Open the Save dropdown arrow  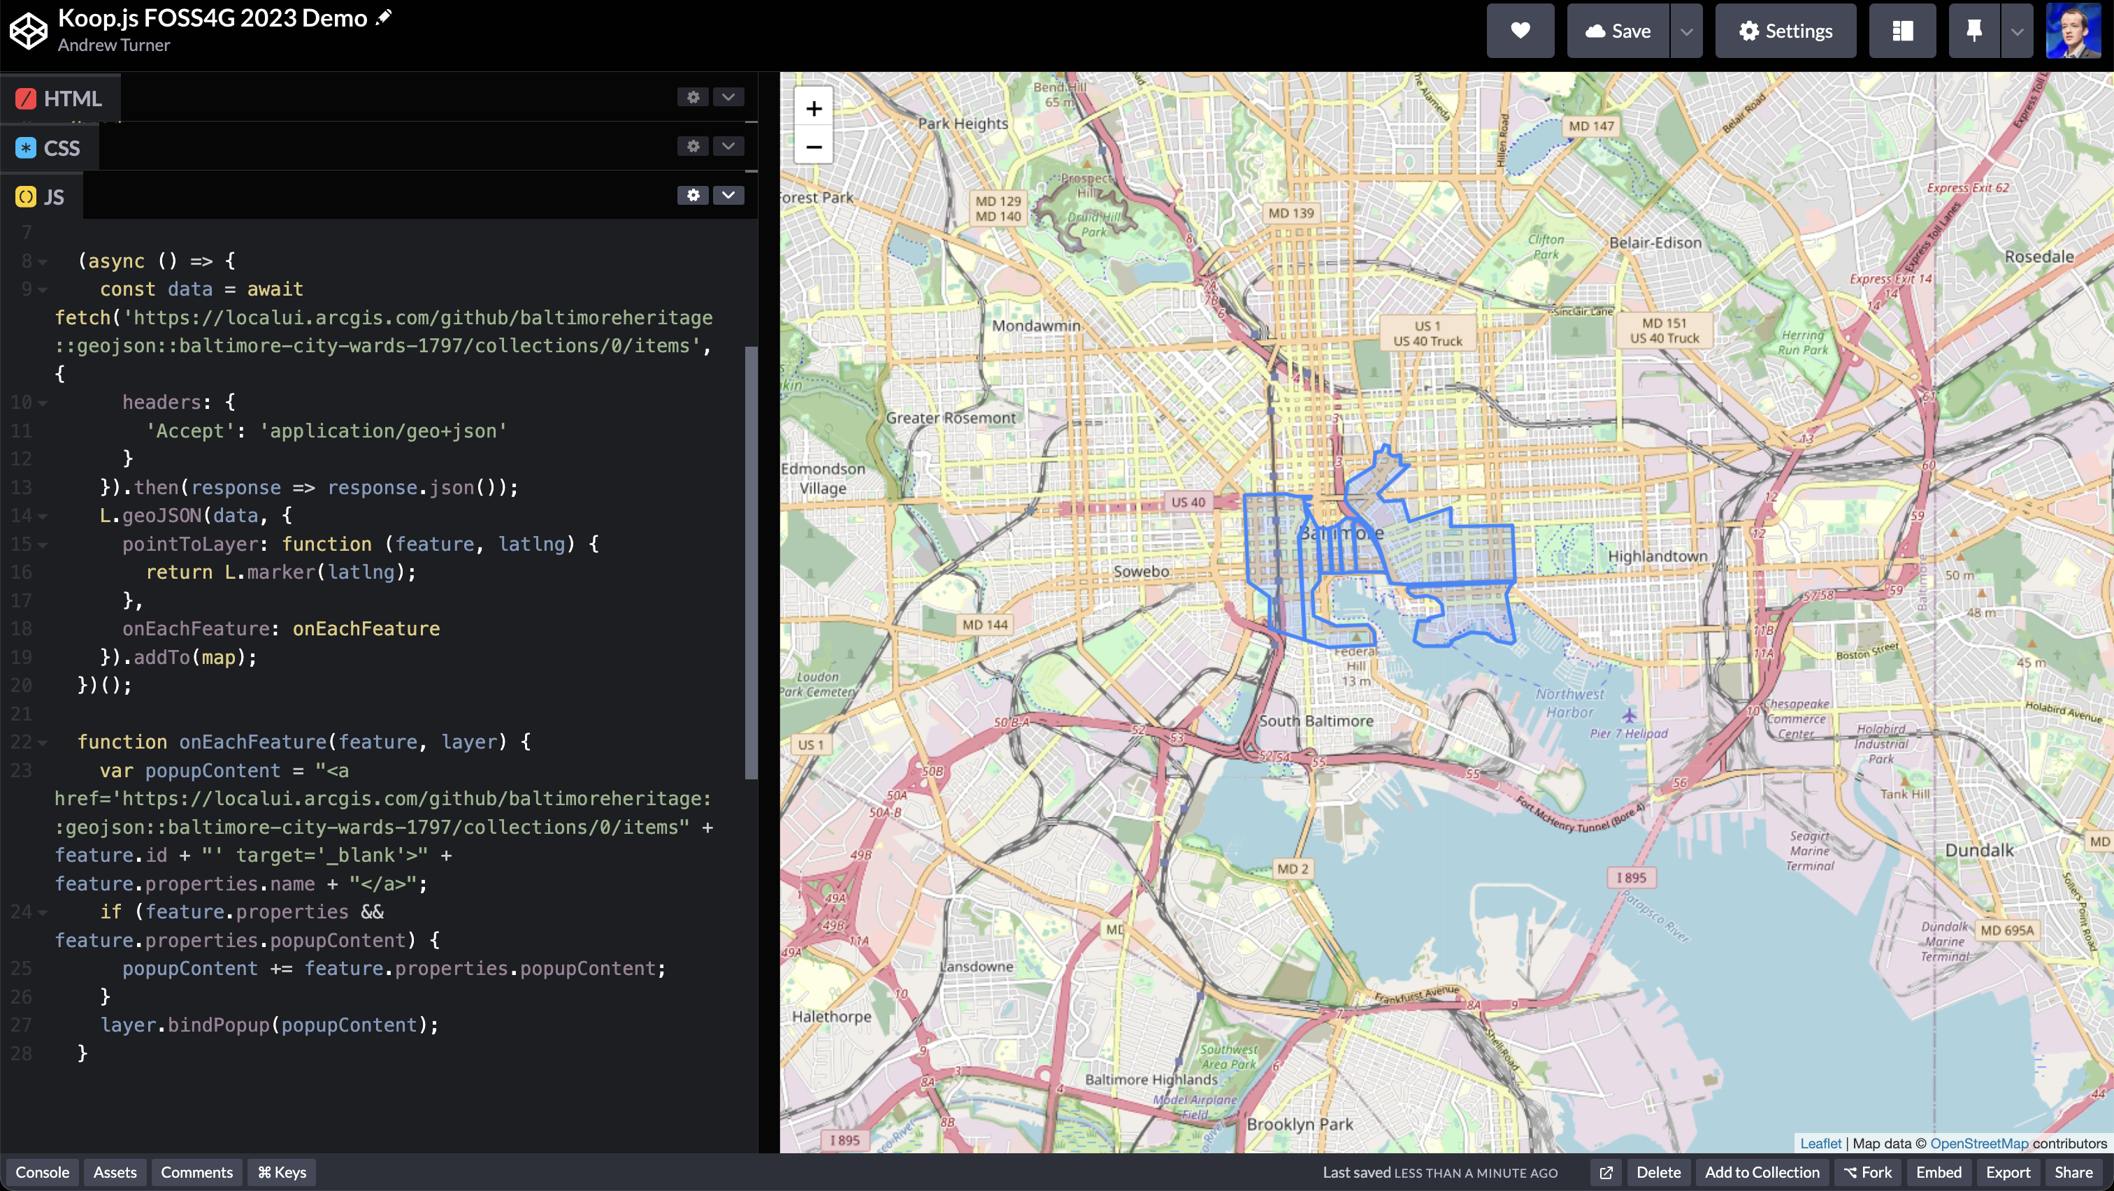point(1688,30)
